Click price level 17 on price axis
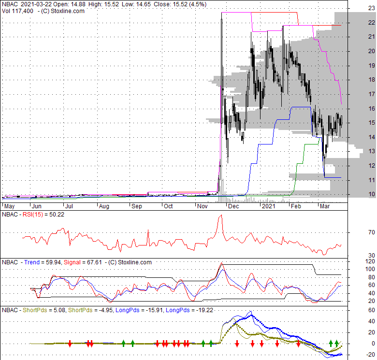The image size is (377, 360). pos(372,94)
